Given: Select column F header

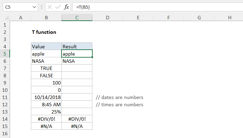Looking at the screenshot, I should pyautogui.click(x=169, y=18).
